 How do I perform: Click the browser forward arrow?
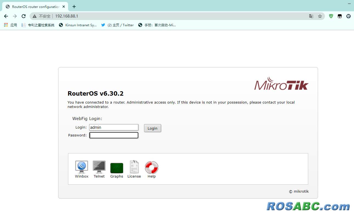[15, 16]
